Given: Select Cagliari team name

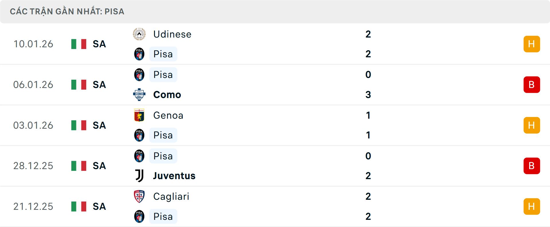Looking at the screenshot, I should (171, 197).
